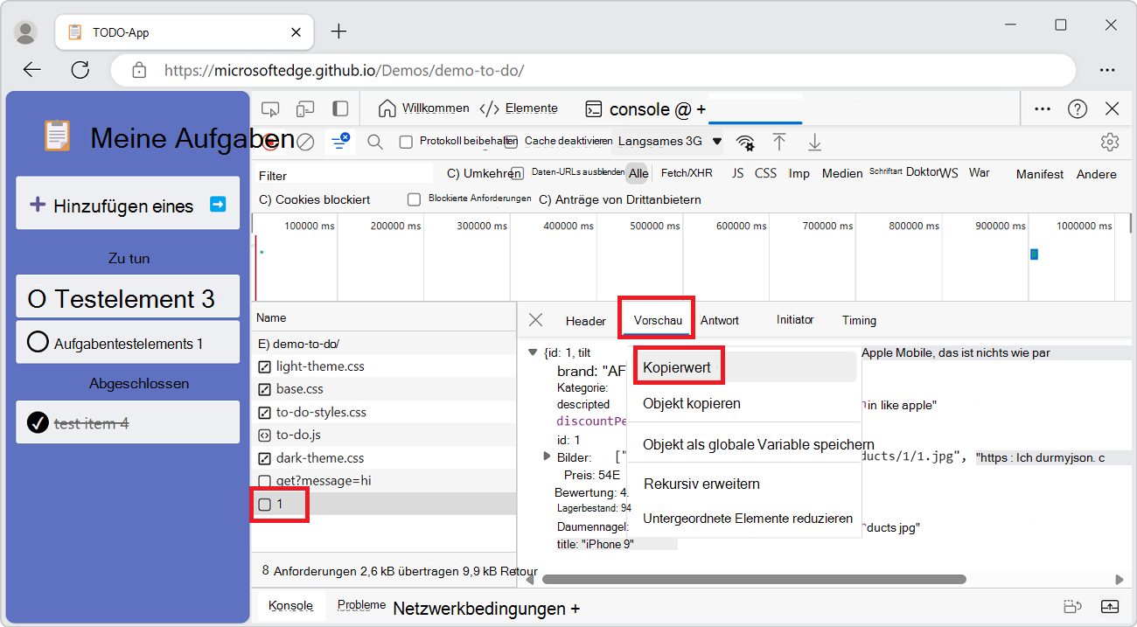Click the export HAR download arrow

814,142
